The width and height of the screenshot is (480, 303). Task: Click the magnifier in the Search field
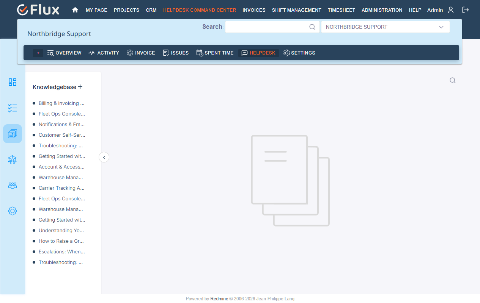tap(312, 27)
